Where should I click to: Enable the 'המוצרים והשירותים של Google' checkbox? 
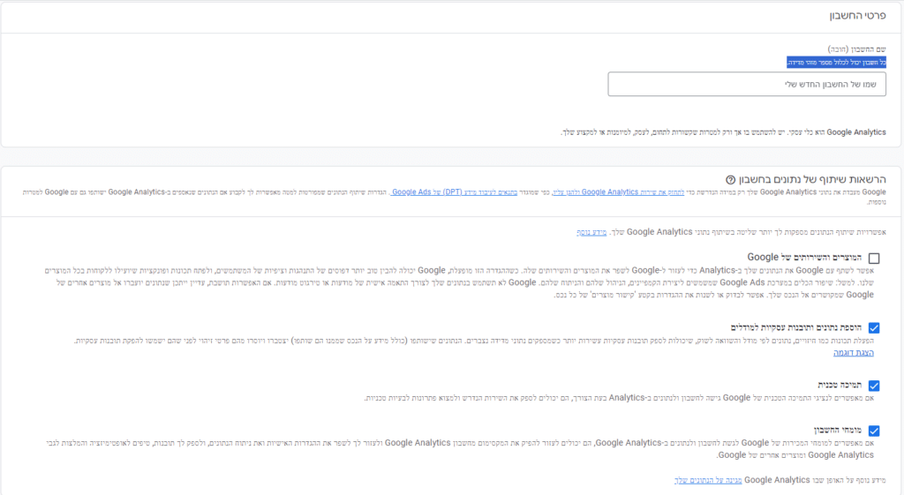coord(874,259)
